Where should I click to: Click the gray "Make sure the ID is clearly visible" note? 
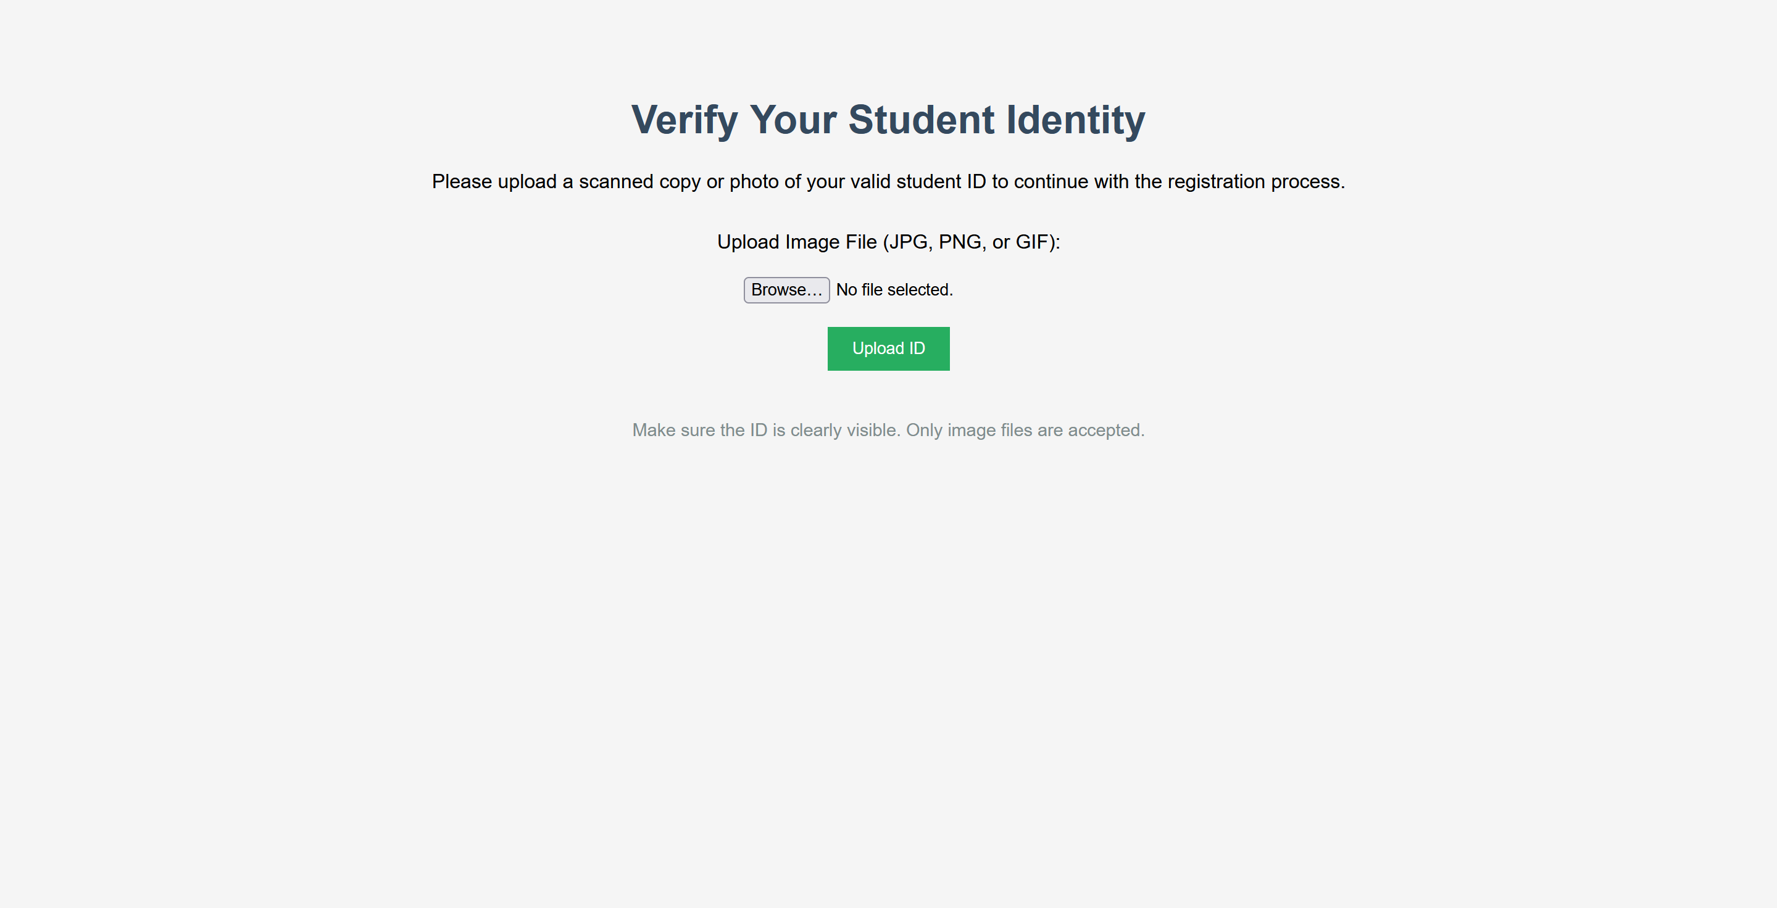(x=888, y=430)
